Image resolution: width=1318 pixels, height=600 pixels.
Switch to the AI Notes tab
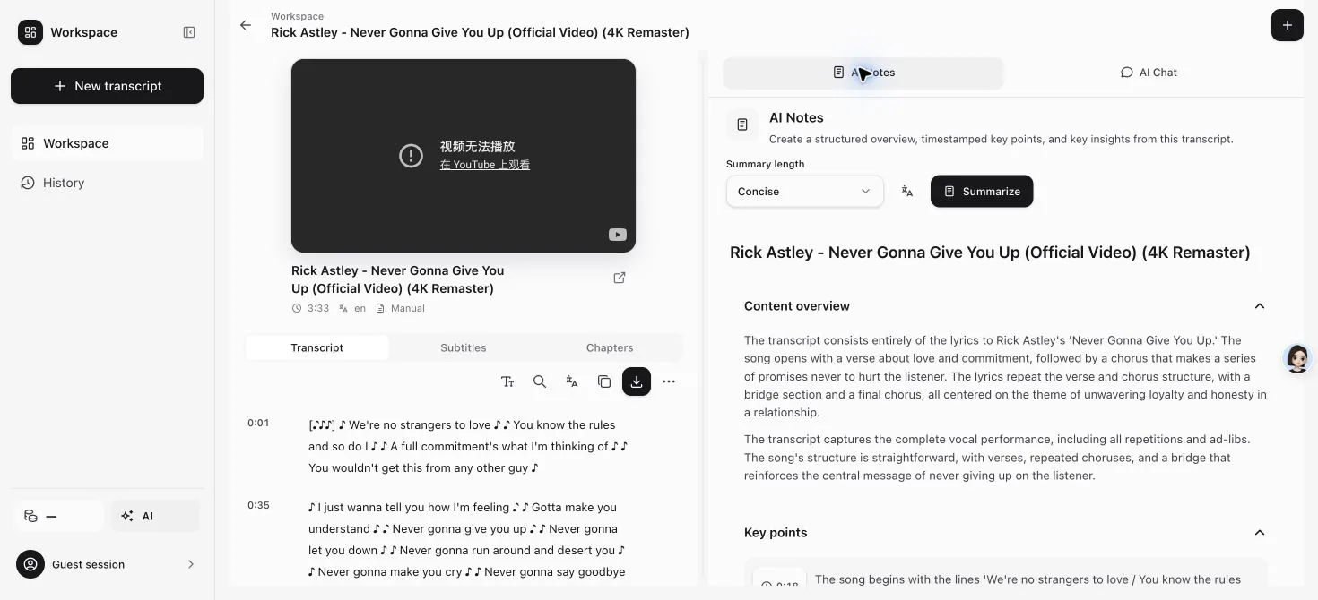(x=863, y=73)
